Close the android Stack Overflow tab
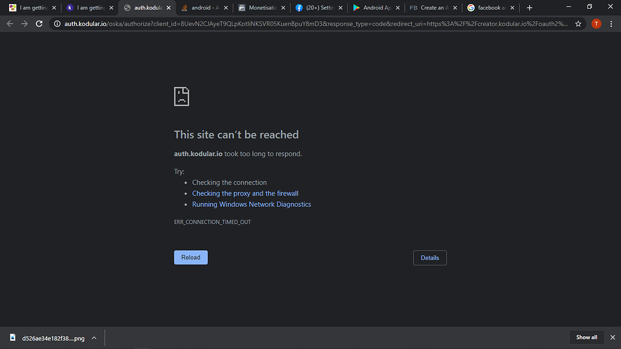The height and width of the screenshot is (349, 621). click(x=226, y=7)
